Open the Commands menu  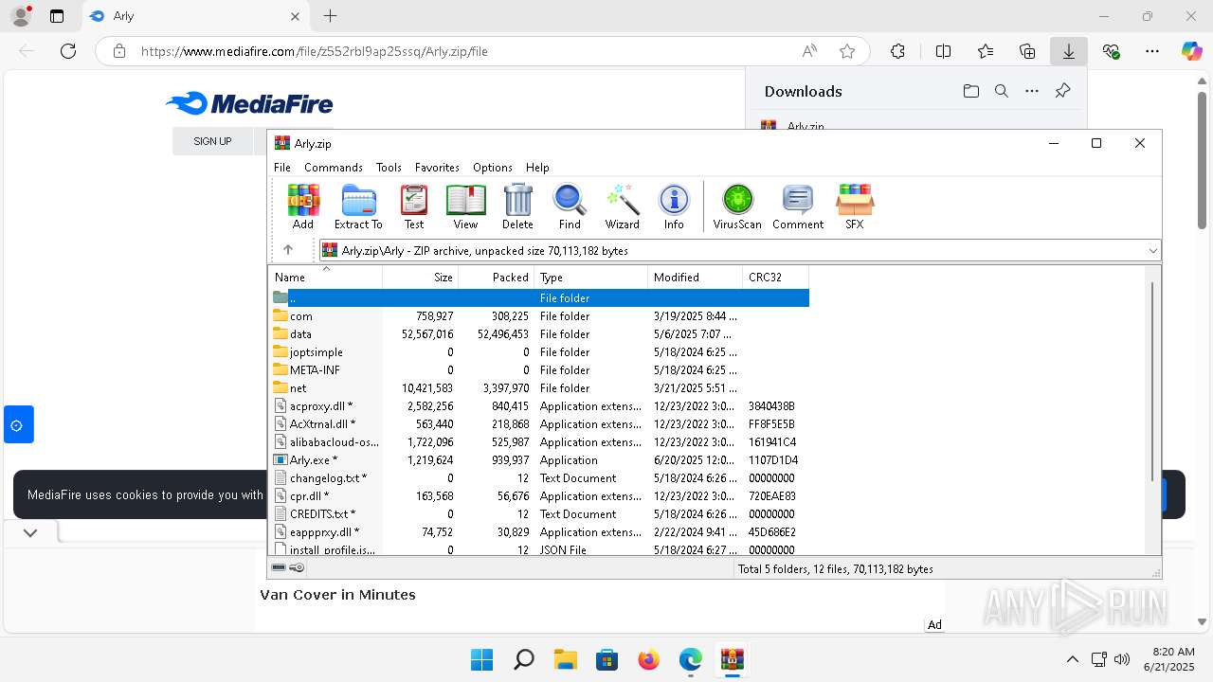point(334,167)
